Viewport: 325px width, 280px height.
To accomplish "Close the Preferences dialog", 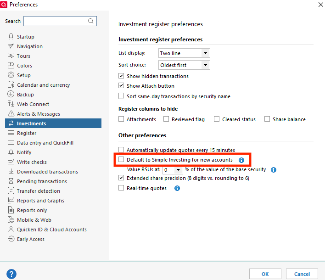I will coord(321,5).
